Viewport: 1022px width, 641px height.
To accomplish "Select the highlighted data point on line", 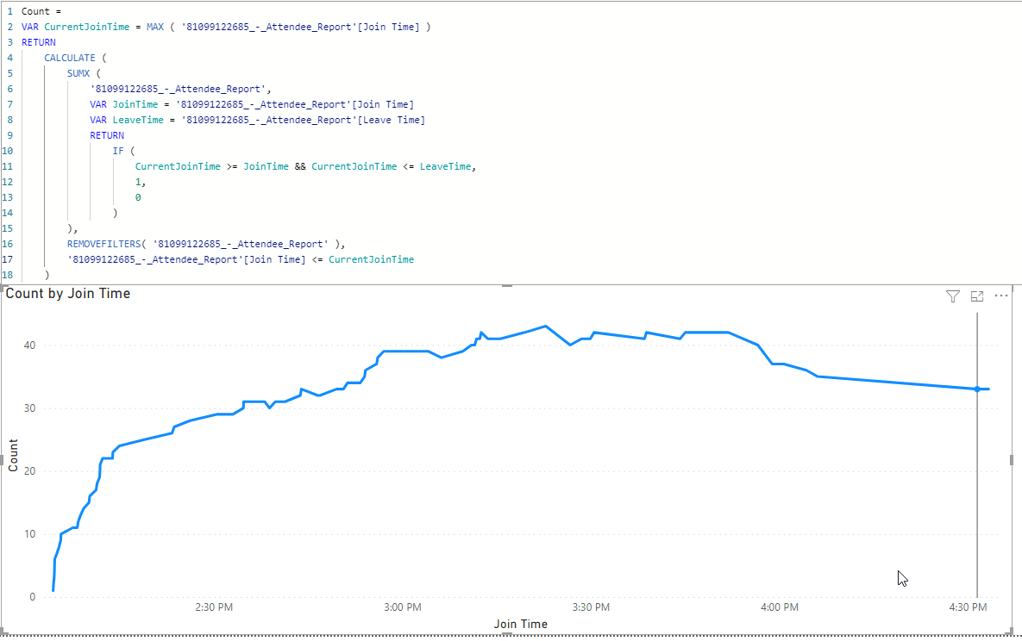I will pos(977,389).
